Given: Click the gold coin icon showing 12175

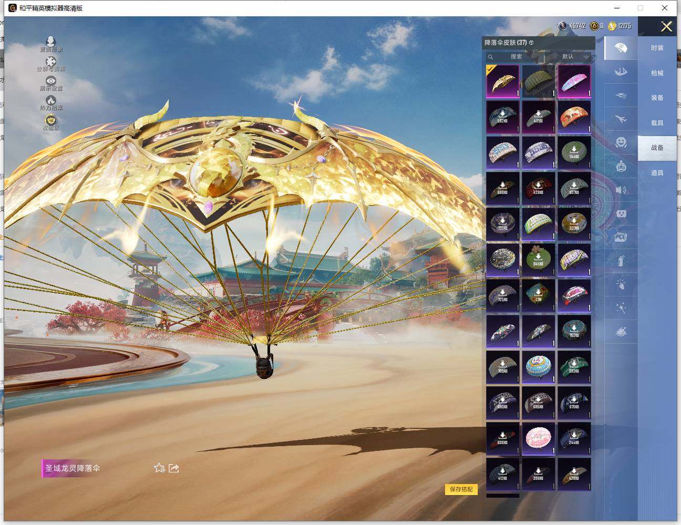Looking at the screenshot, I should click(612, 26).
